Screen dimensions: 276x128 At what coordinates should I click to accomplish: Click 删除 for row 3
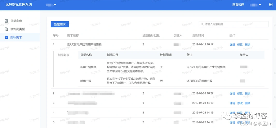pos(247,103)
